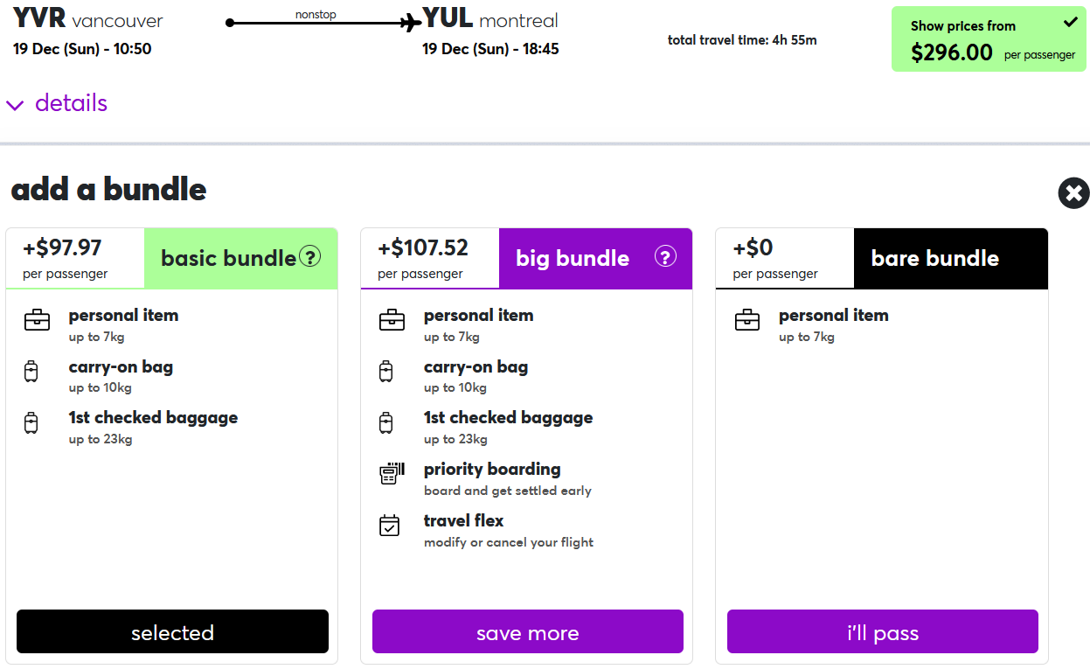Click big bundle 1st checked baggage icon

tap(386, 423)
